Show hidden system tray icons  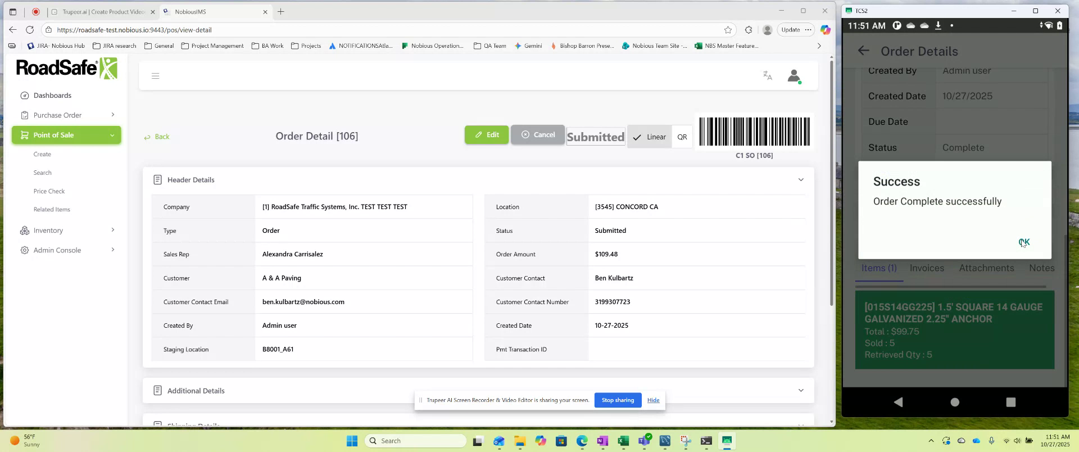[931, 441]
